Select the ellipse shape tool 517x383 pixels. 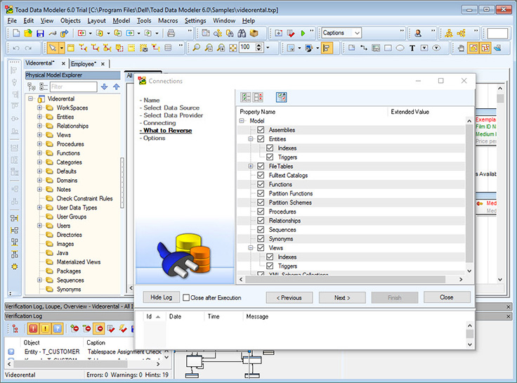tap(400, 48)
